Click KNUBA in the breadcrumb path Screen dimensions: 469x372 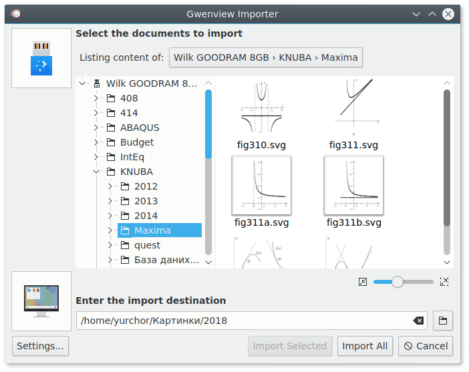295,57
